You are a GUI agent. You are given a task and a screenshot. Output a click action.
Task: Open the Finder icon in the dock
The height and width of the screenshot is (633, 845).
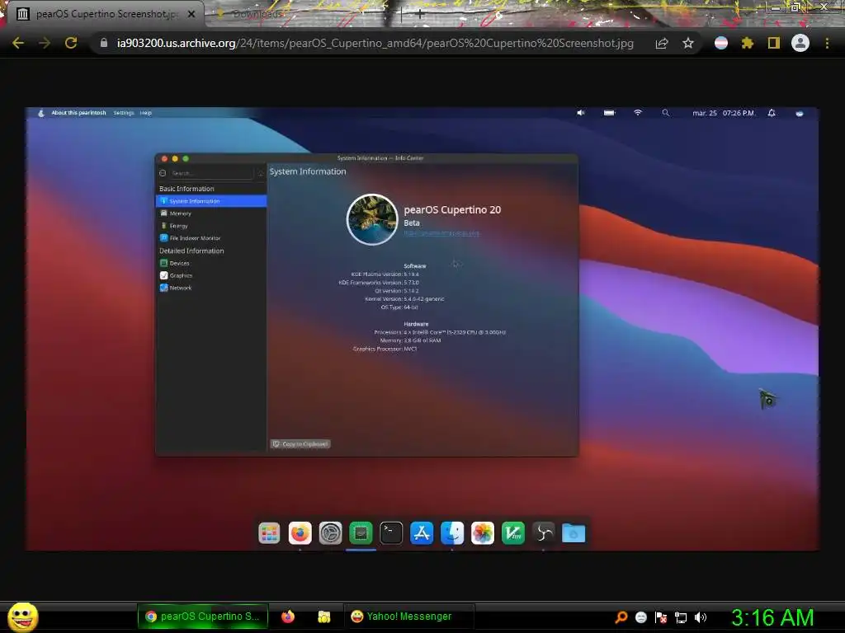coord(452,533)
